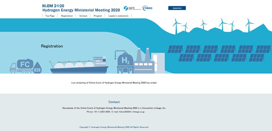Viewport: 272px width, 131px height.
Task: Click the h2em2020 email address
Action: click(132, 112)
